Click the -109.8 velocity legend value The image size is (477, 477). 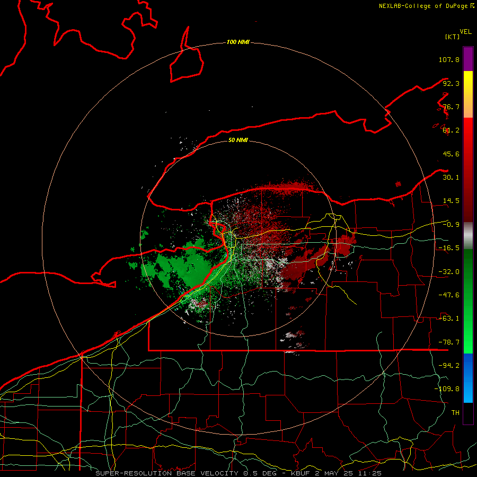pyautogui.click(x=447, y=389)
